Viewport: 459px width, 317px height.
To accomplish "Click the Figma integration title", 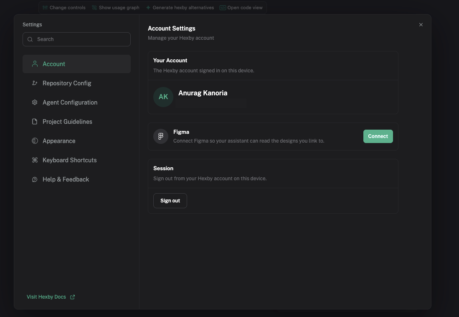I will coord(181,132).
